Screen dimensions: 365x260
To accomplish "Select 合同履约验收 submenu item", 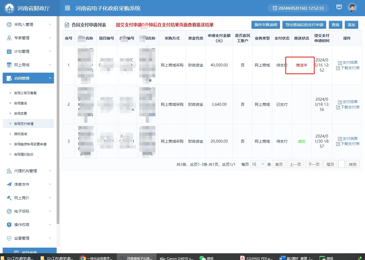I will (24, 154).
